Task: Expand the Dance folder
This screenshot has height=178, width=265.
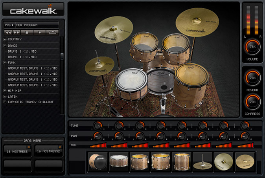Action: tap(5, 46)
